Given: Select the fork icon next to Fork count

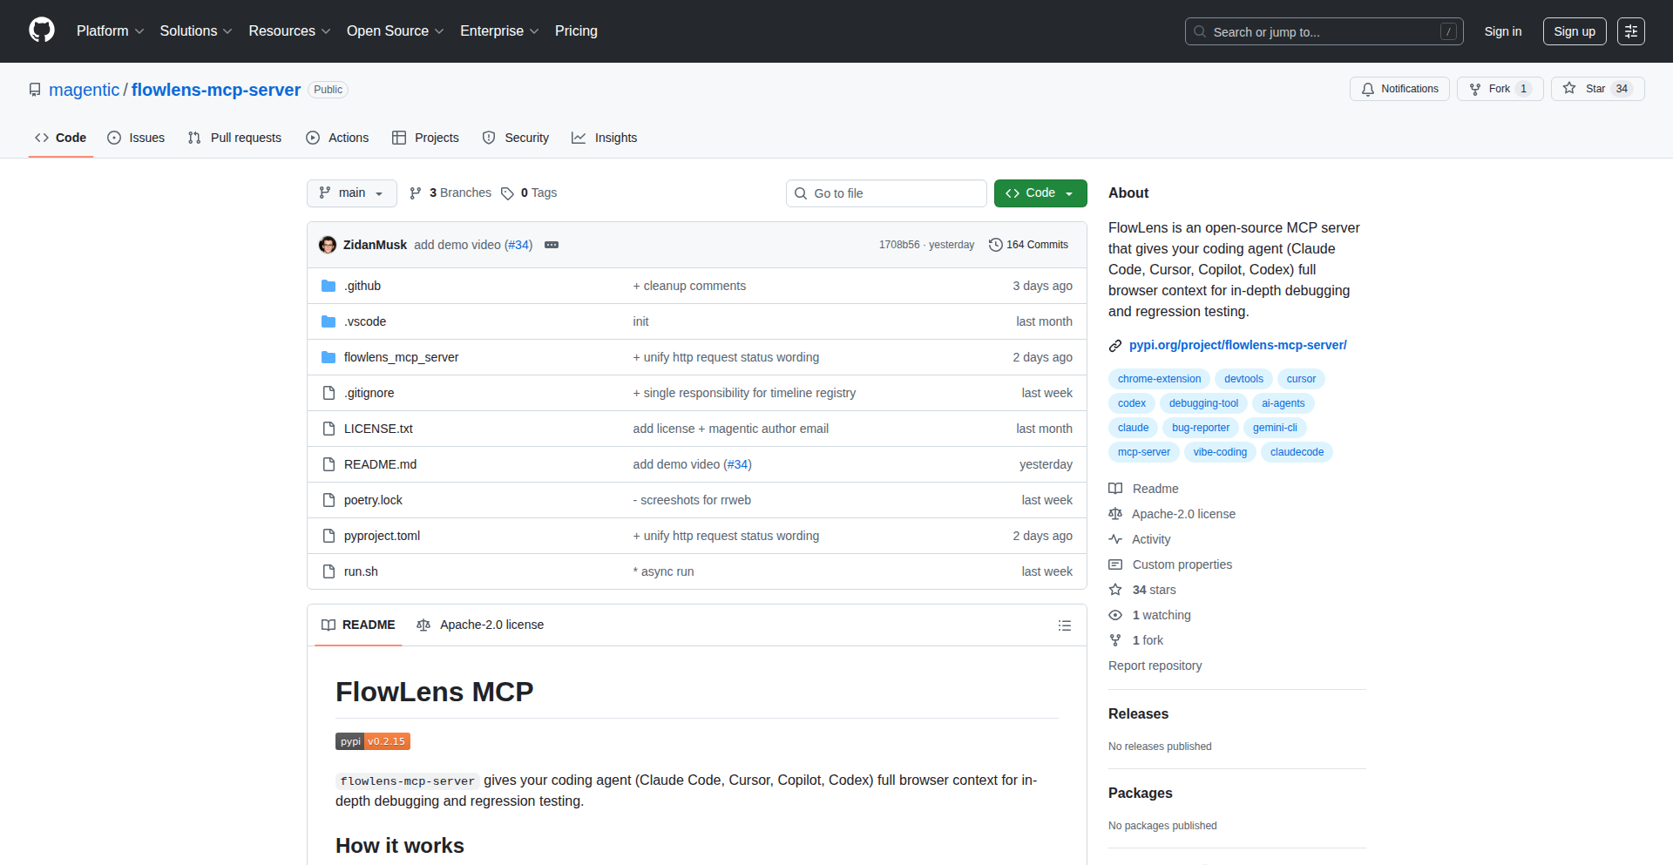Looking at the screenshot, I should 1474,88.
